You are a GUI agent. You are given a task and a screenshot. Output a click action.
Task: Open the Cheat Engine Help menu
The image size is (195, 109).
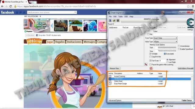coord(131,16)
